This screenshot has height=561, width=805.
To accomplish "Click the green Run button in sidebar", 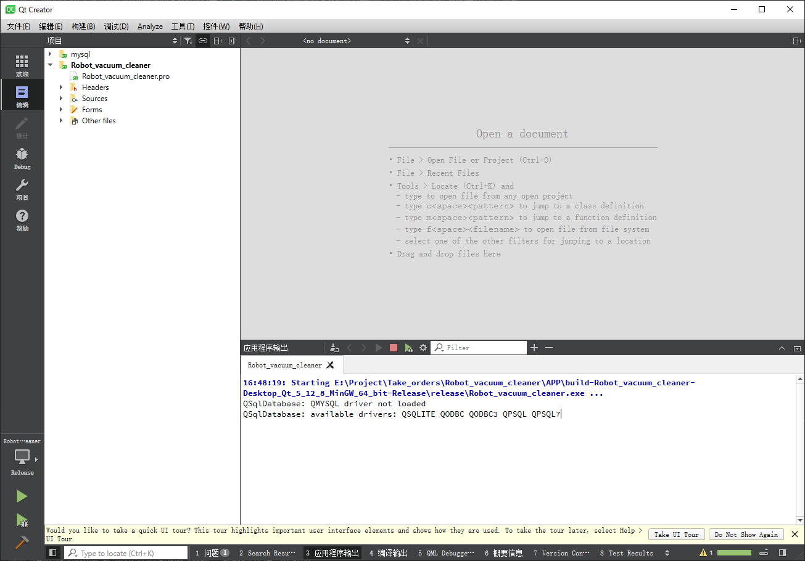I will (22, 496).
